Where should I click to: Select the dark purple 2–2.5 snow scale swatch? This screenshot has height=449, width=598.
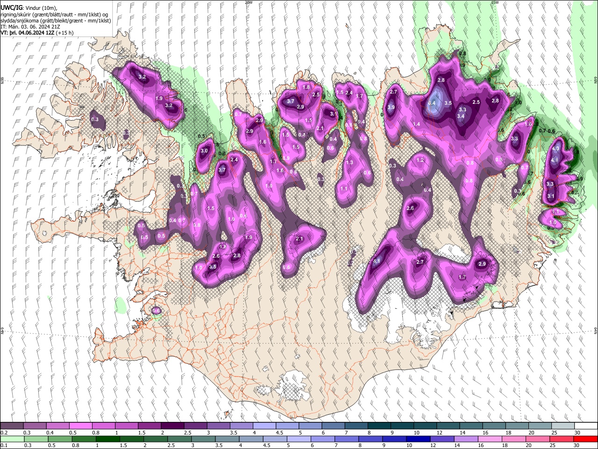pos(172,426)
